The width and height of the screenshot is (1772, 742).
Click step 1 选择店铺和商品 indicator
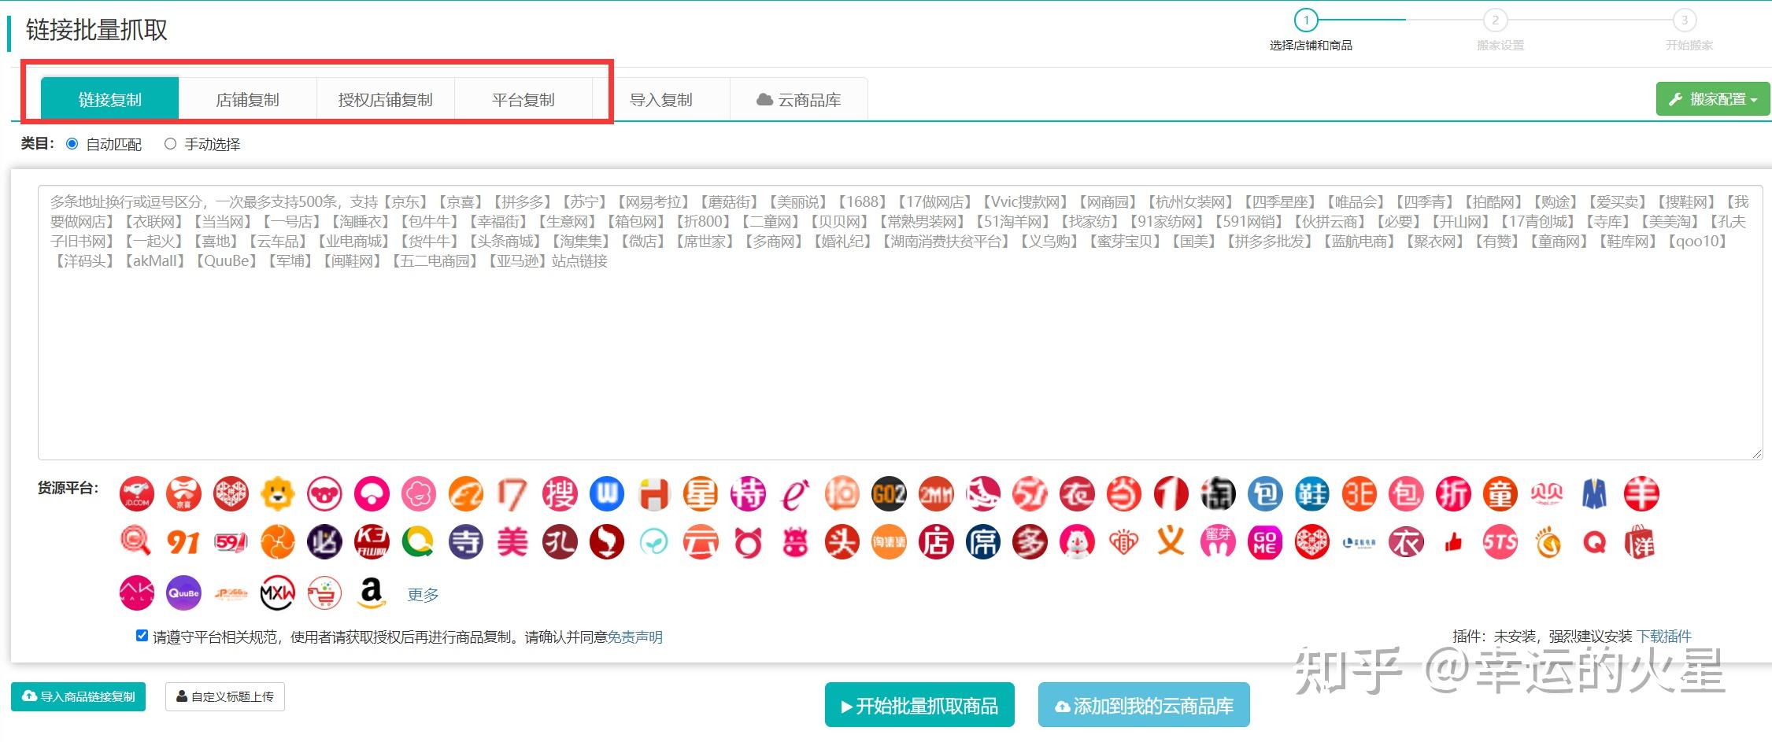coord(1307,20)
